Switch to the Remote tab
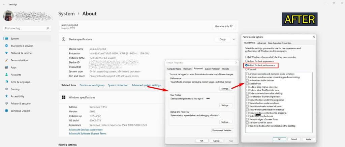Screen dimensions: 345x147 225,69
